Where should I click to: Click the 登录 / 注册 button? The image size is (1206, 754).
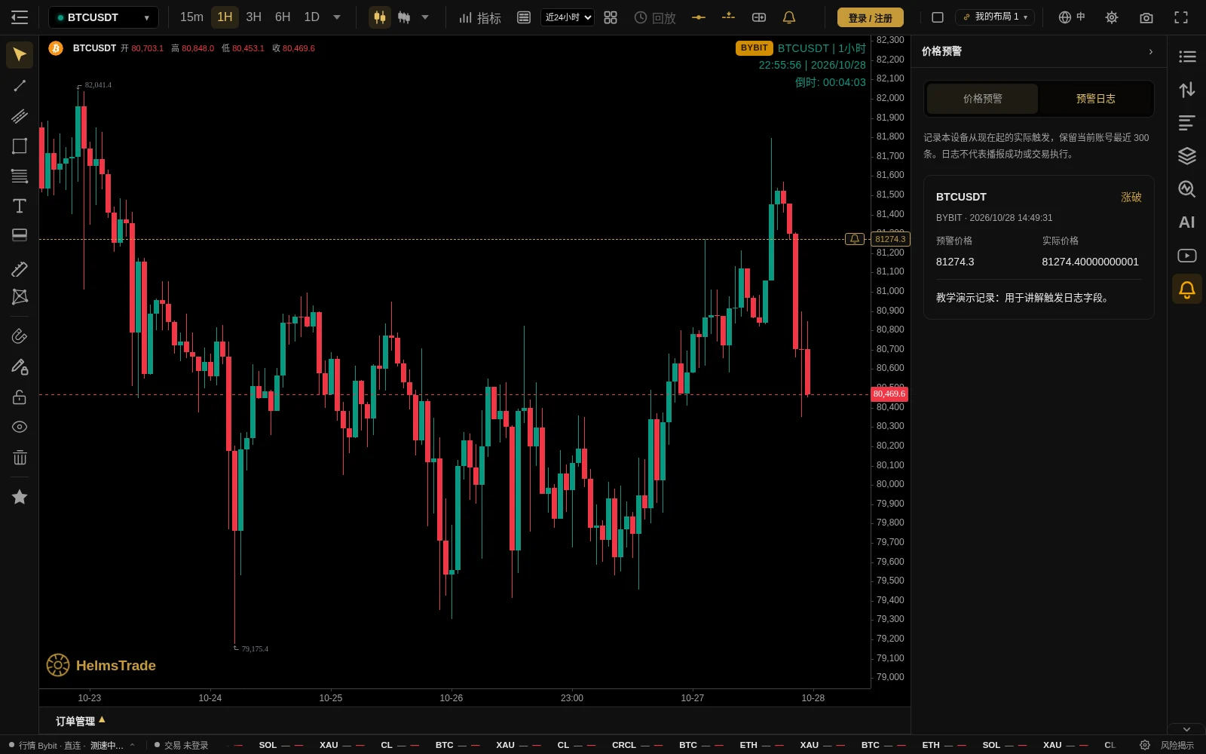pyautogui.click(x=871, y=17)
